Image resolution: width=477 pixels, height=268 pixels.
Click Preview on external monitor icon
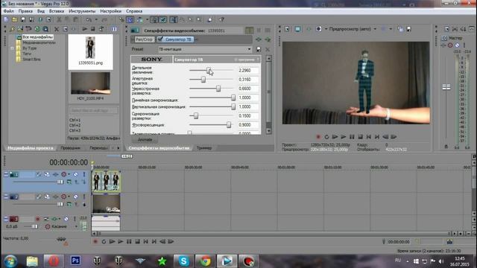pos(297,29)
